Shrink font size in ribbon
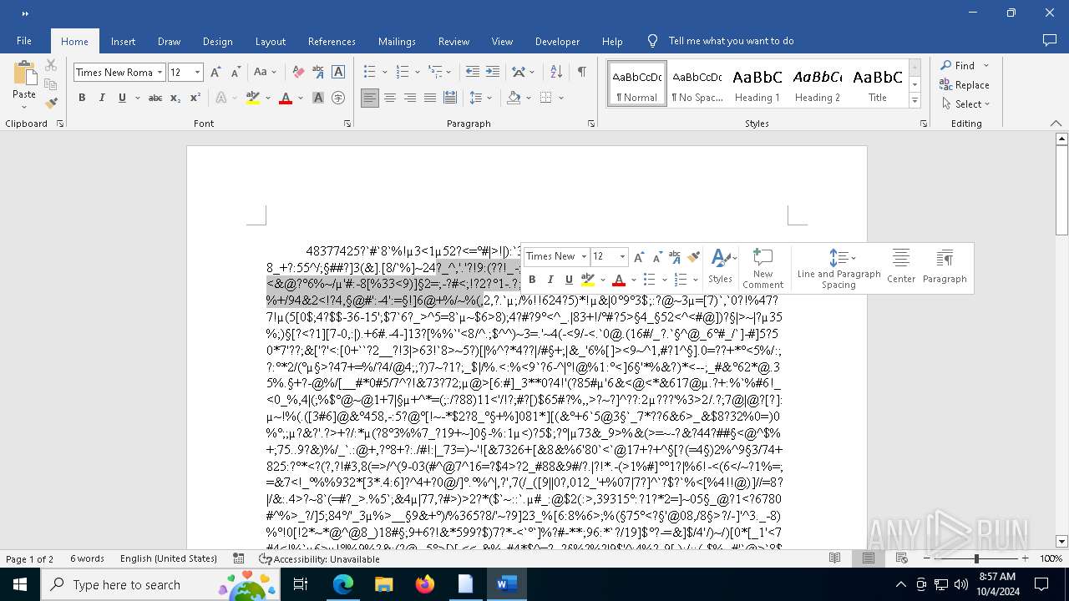The image size is (1069, 601). 236,73
